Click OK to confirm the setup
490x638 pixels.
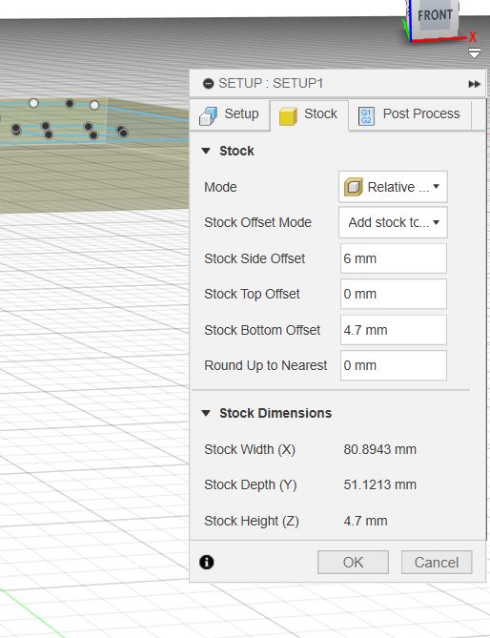click(353, 563)
